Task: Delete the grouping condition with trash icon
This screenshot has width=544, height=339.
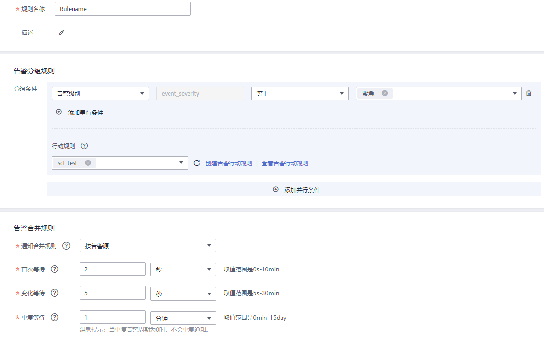Action: tap(529, 93)
